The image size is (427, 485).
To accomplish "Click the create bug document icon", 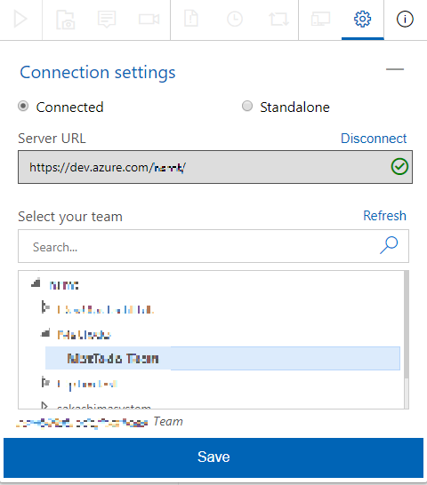I will click(191, 19).
